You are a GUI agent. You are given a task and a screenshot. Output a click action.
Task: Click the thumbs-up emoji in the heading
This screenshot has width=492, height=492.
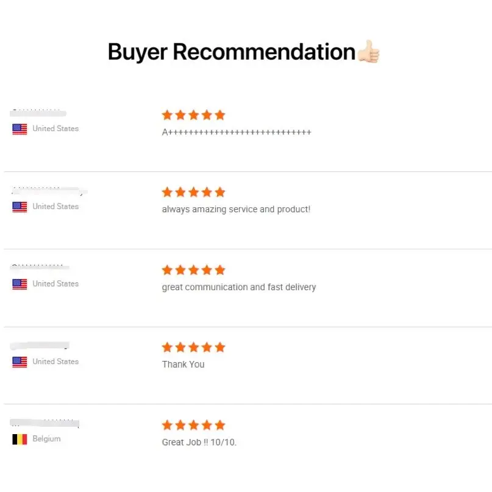[368, 52]
